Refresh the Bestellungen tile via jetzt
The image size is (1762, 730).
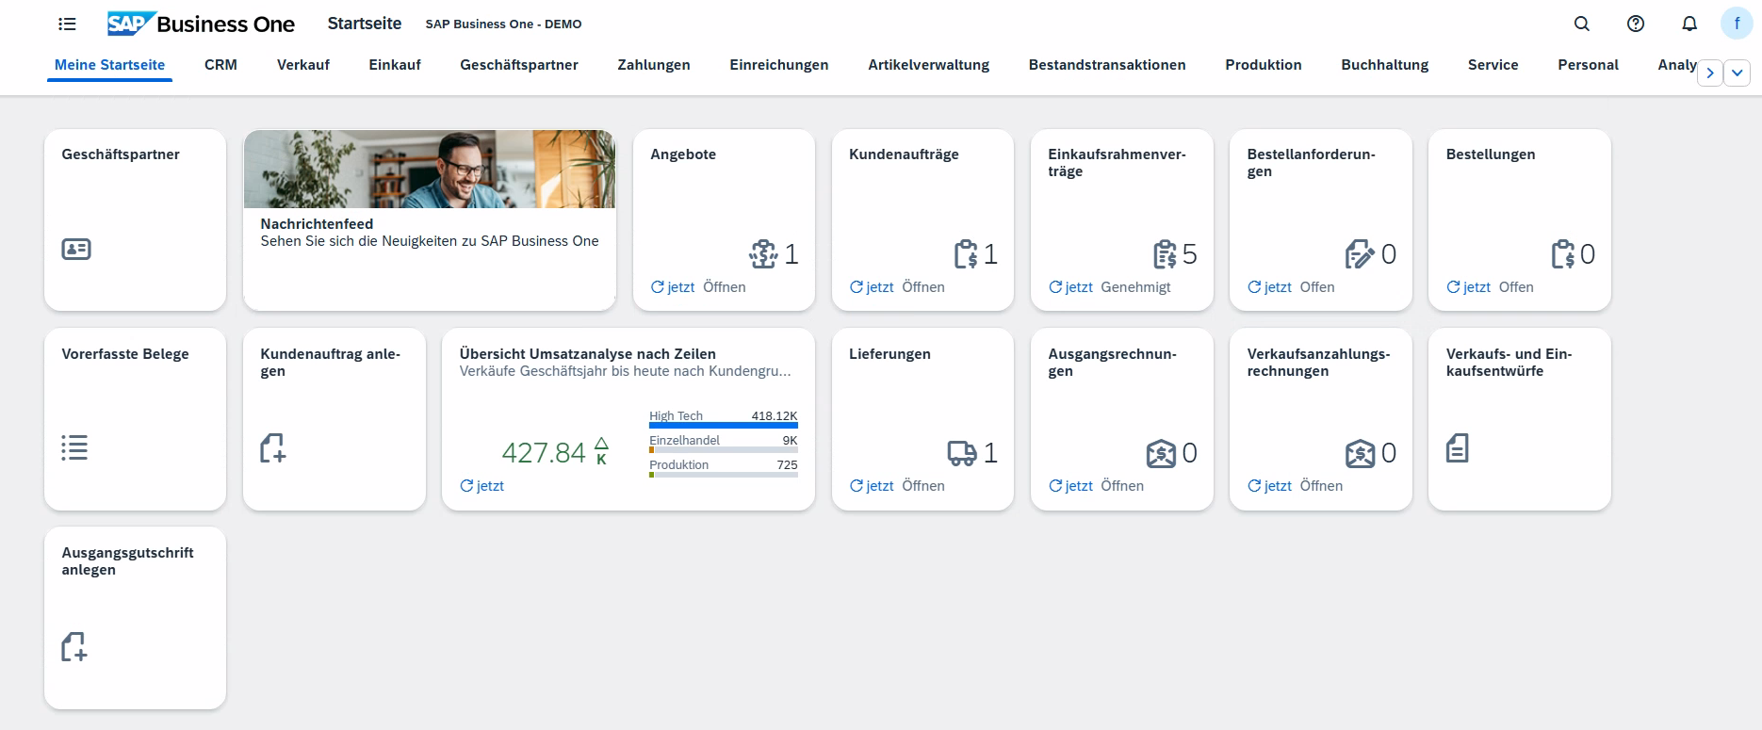[x=1468, y=287]
